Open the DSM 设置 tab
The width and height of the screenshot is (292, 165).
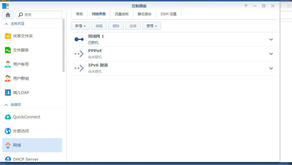[x=168, y=14]
